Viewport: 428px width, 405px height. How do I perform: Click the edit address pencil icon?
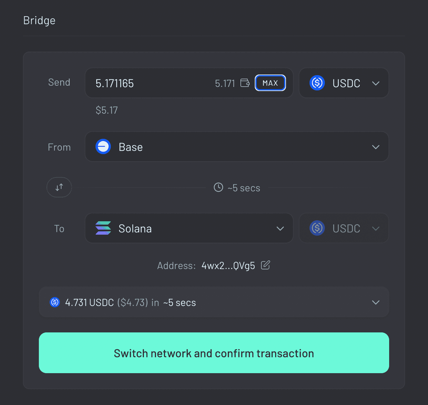[x=265, y=265]
